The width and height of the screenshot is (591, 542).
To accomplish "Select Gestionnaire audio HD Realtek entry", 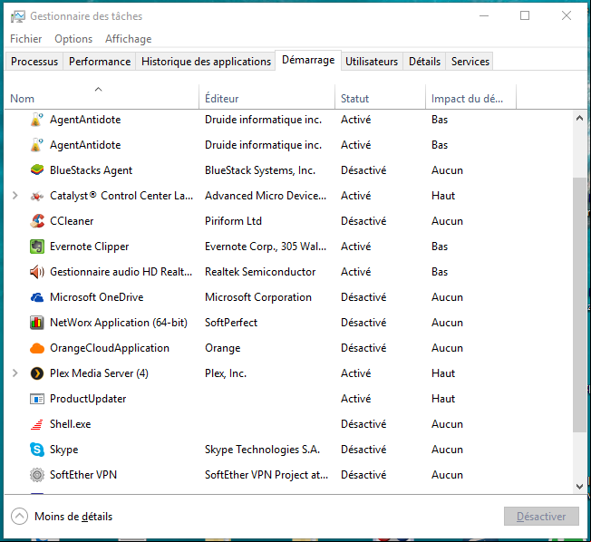I will [x=121, y=272].
